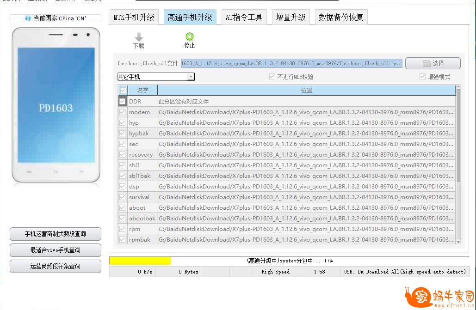The height and width of the screenshot is (310, 476).
Task: Toggle the abootbak partition checkbox
Action: 122,218
